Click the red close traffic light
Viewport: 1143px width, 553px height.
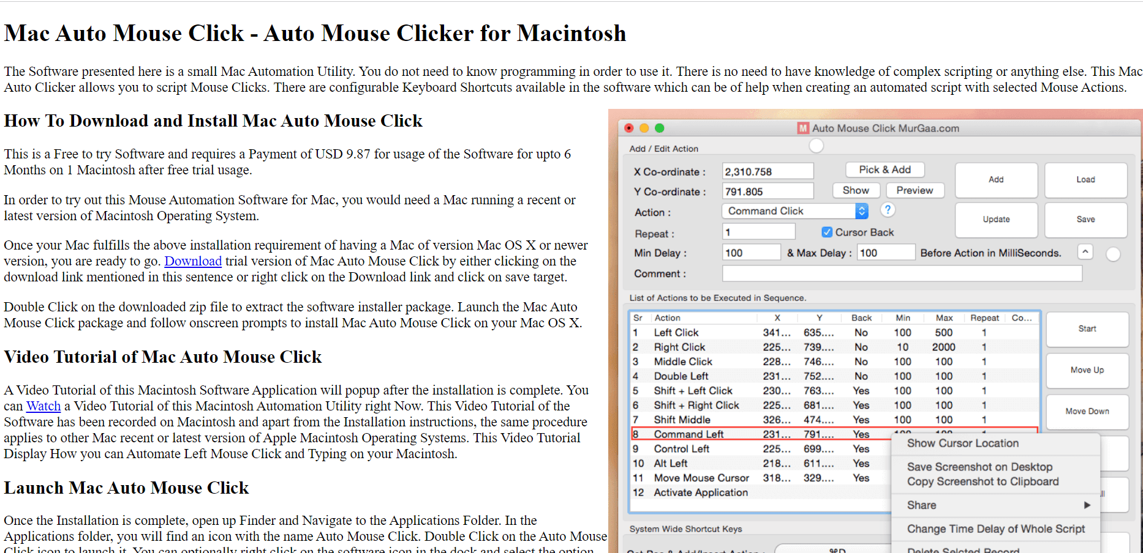(x=628, y=128)
